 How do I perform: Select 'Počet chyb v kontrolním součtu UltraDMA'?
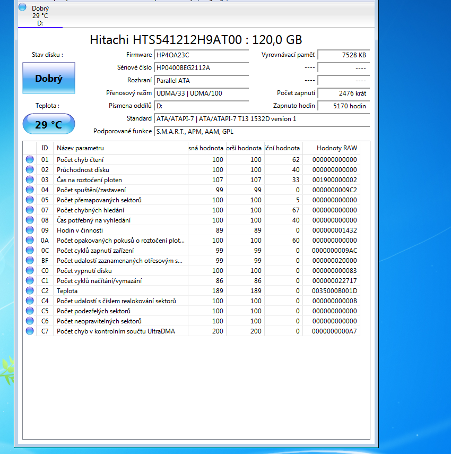(191, 331)
